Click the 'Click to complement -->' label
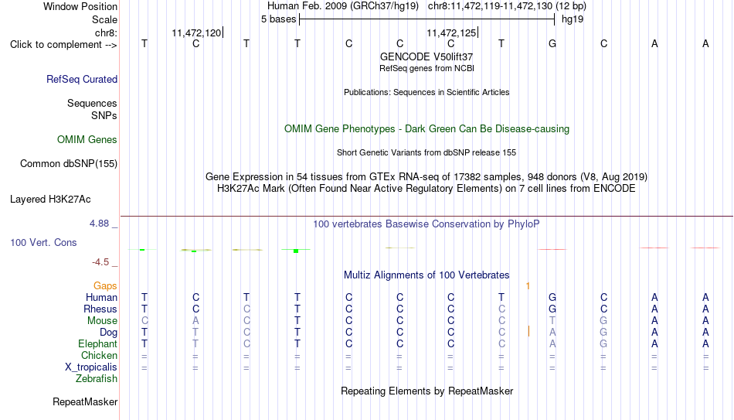Image resolution: width=734 pixels, height=420 pixels. pyautogui.click(x=63, y=45)
